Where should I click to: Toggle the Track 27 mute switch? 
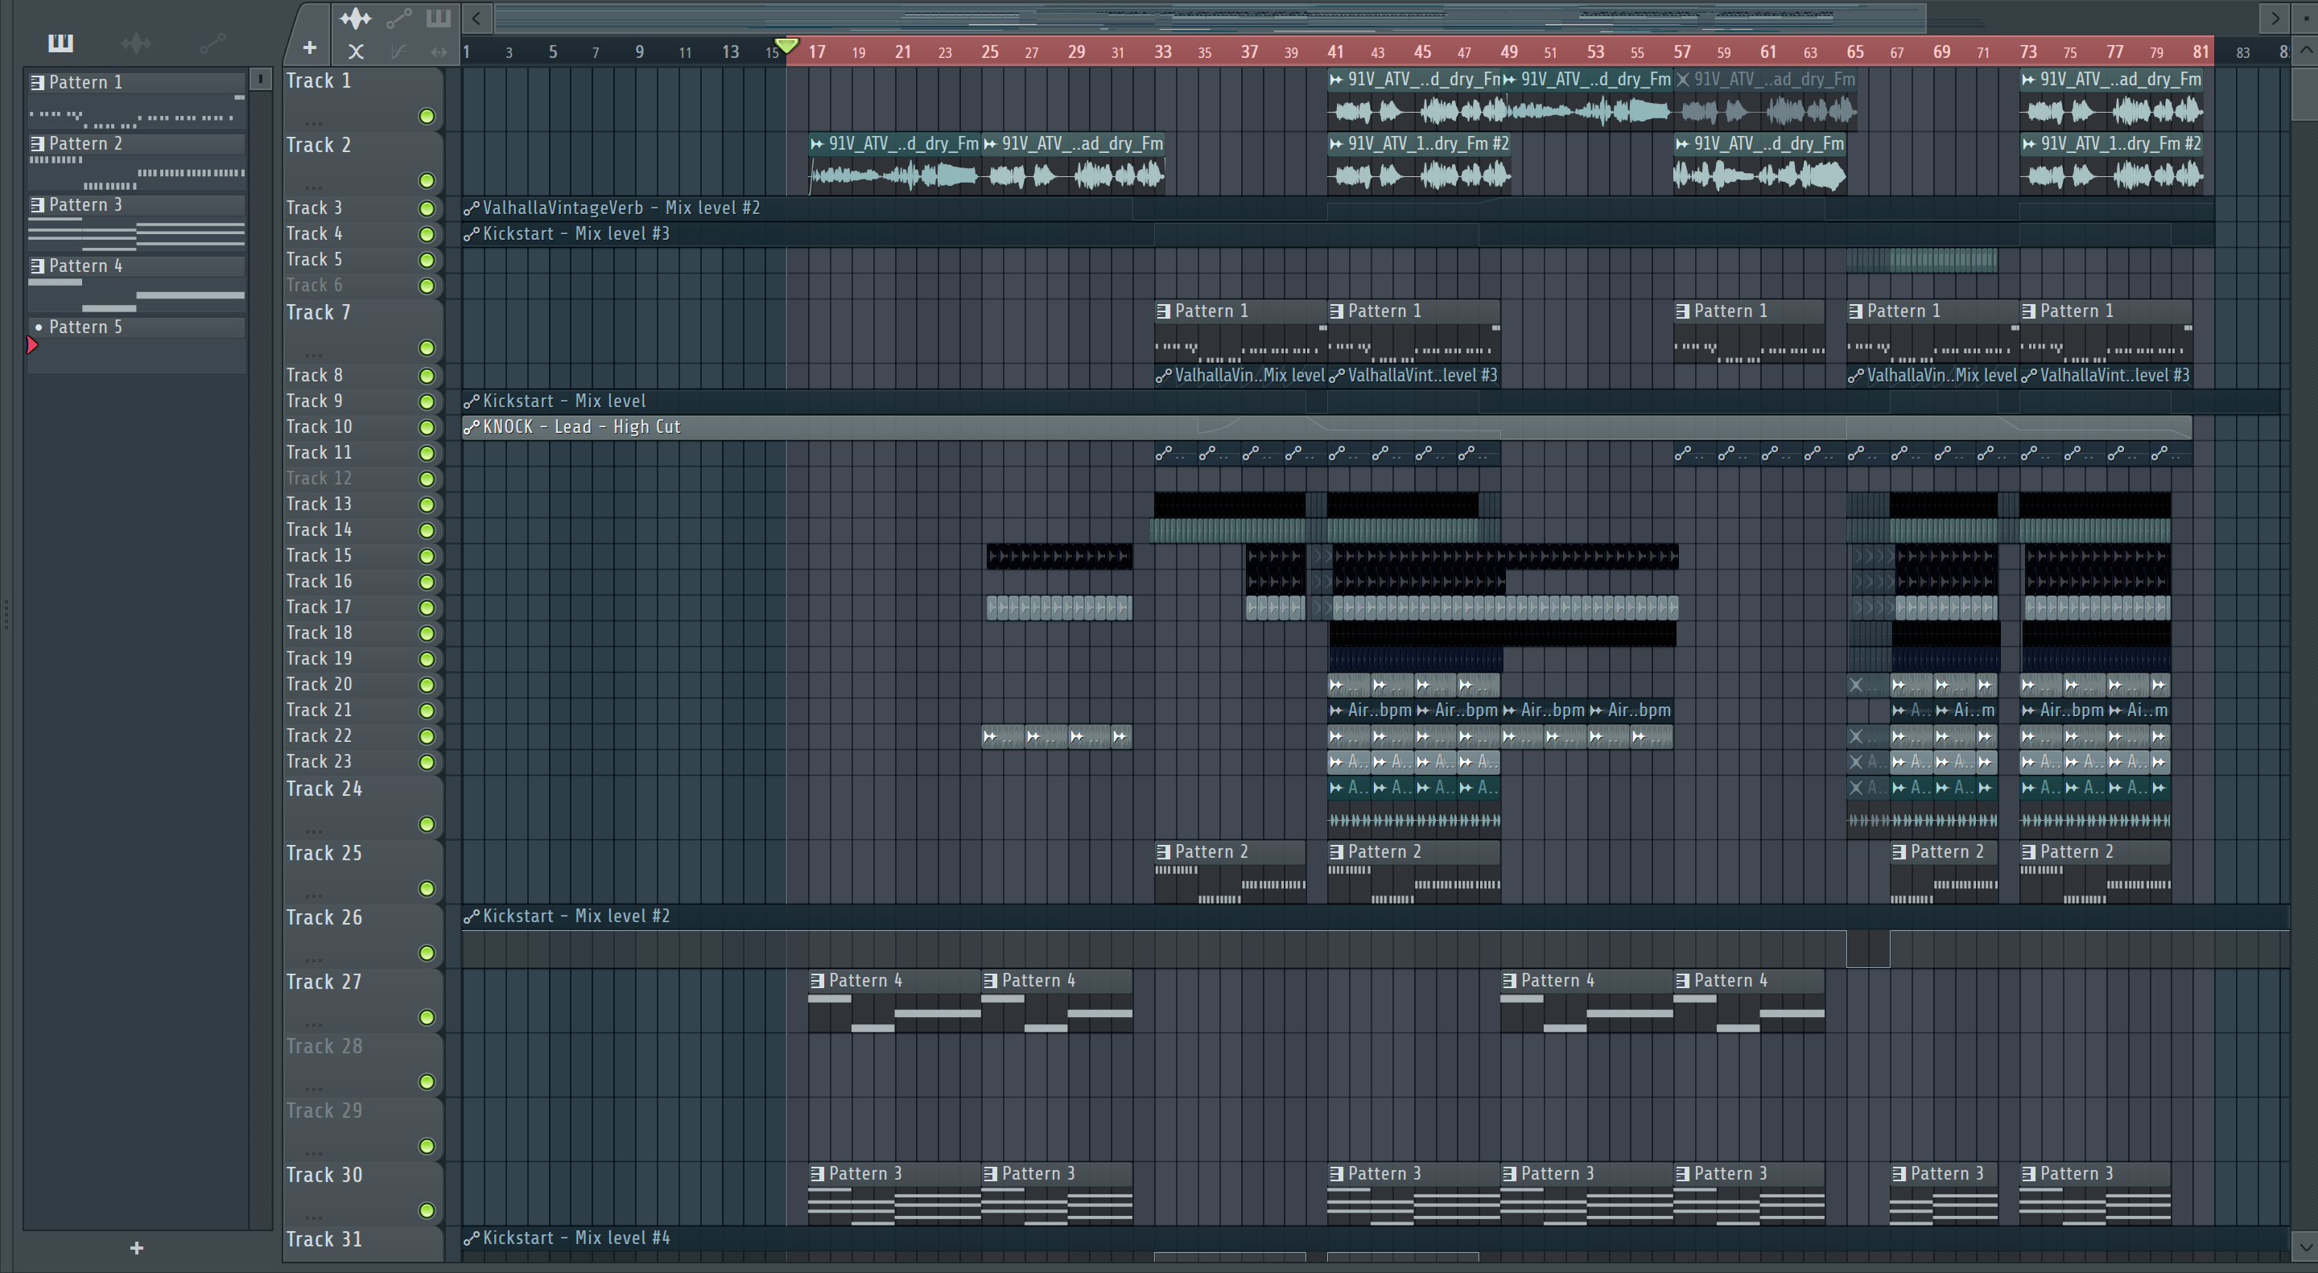point(427,1017)
